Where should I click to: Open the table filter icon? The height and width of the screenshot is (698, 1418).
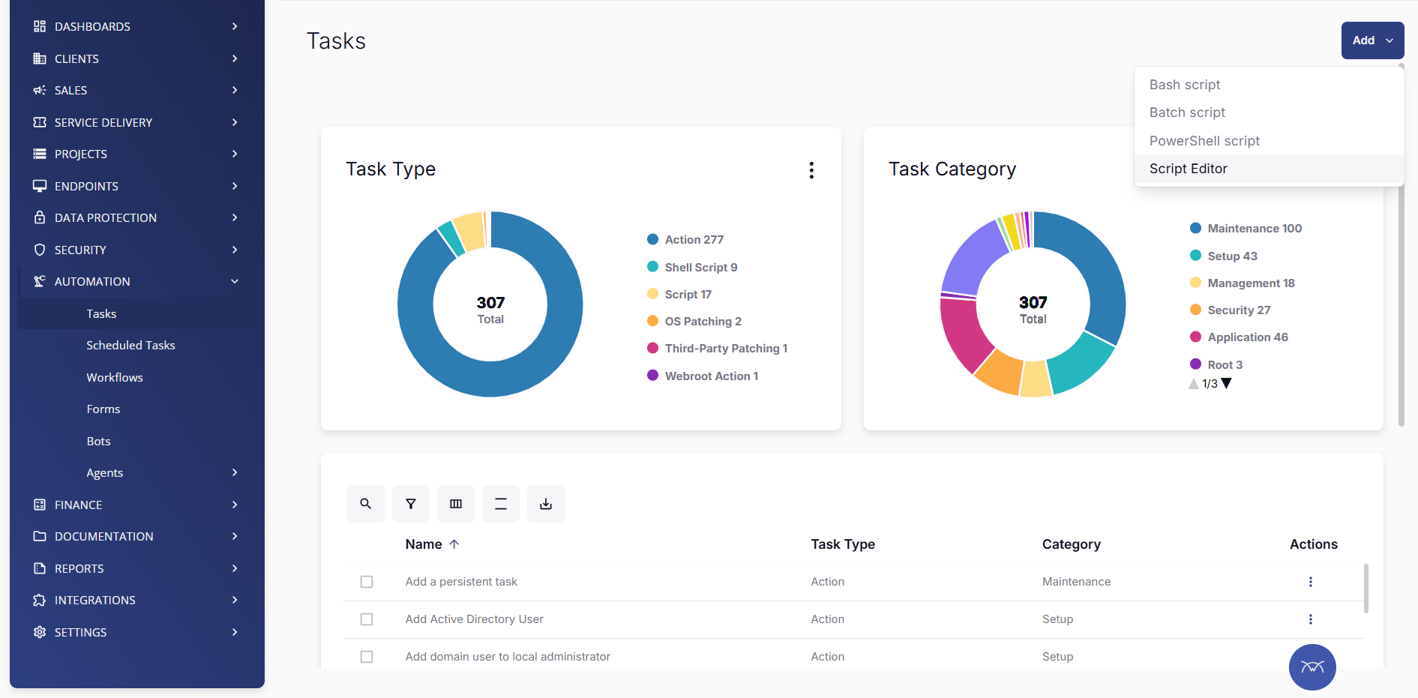(x=411, y=504)
